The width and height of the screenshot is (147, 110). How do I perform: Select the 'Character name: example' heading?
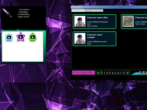click(x=95, y=36)
